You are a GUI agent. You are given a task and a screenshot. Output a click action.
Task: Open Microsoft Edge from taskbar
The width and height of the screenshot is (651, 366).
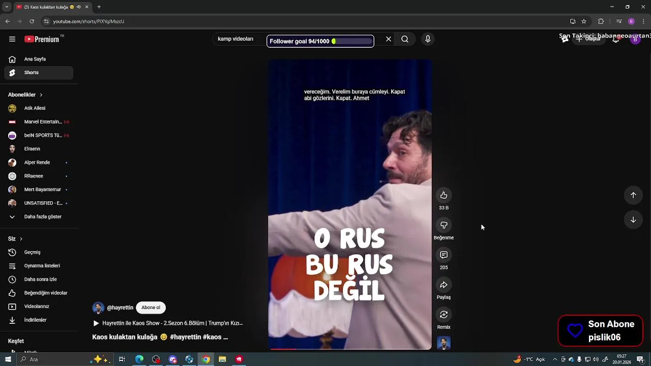[139, 359]
